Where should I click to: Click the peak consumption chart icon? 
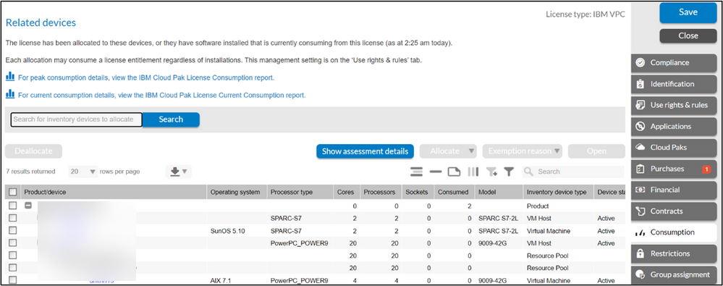[9, 77]
